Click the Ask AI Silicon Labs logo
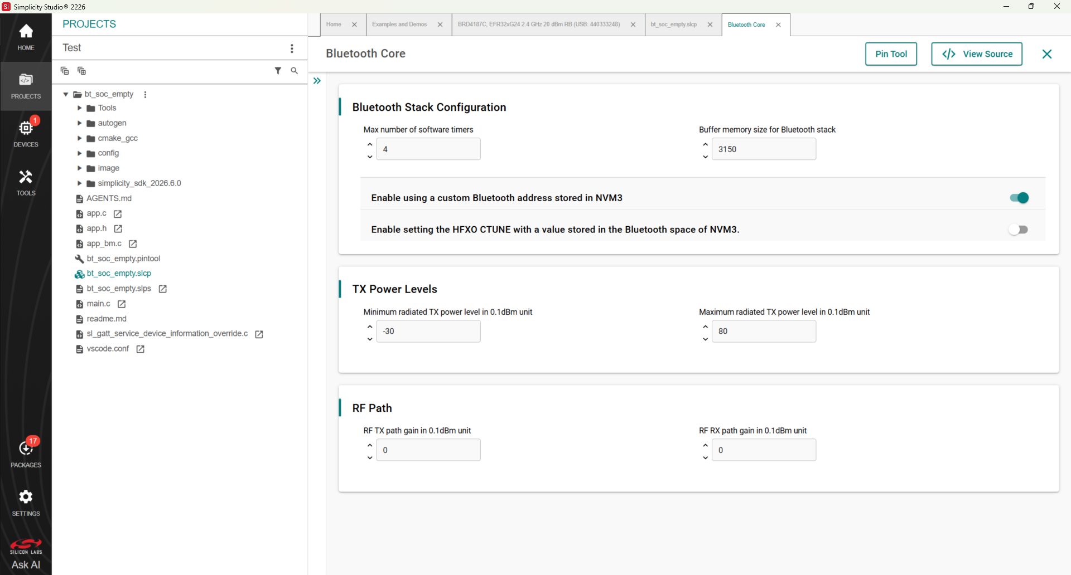This screenshot has height=575, width=1071. 26,555
